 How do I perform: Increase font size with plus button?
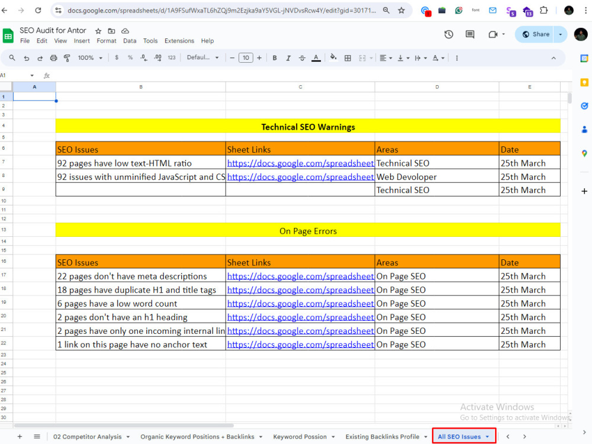coord(259,58)
